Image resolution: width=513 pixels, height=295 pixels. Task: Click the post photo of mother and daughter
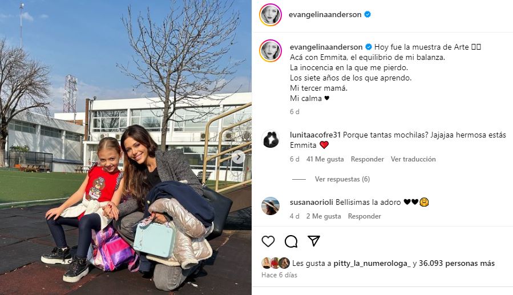(x=126, y=147)
